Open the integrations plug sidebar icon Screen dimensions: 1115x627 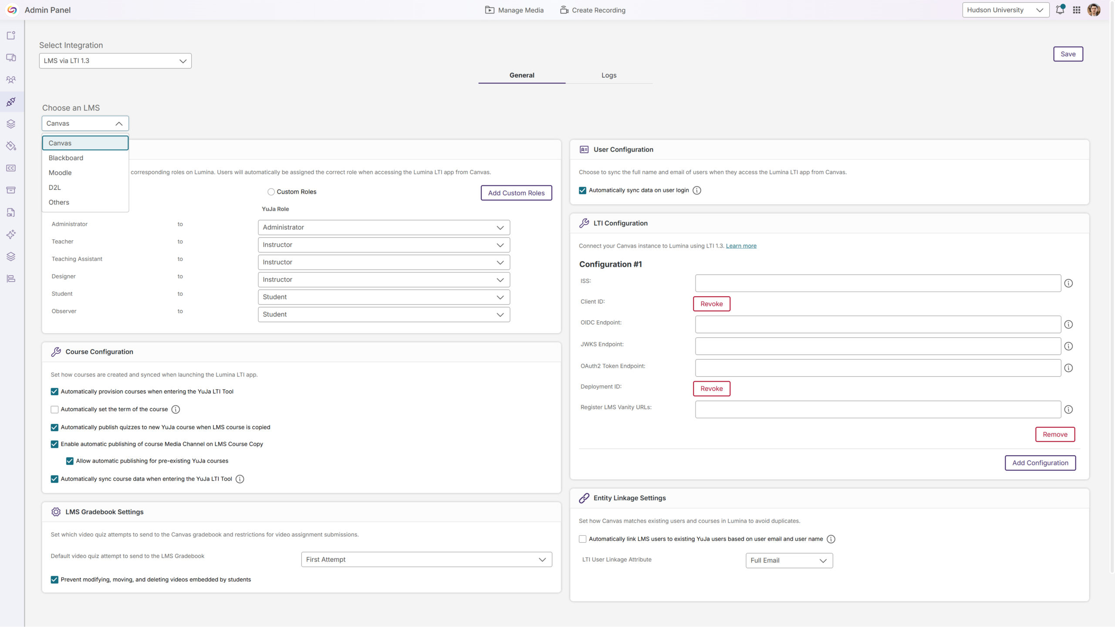click(x=11, y=102)
